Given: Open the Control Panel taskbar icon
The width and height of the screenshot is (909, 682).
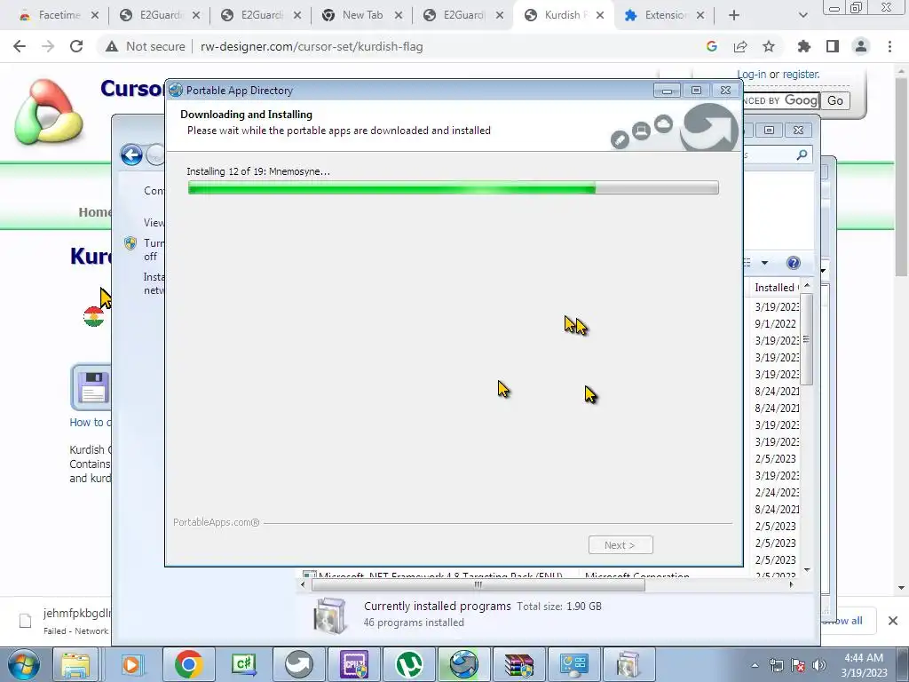Looking at the screenshot, I should pos(574,664).
